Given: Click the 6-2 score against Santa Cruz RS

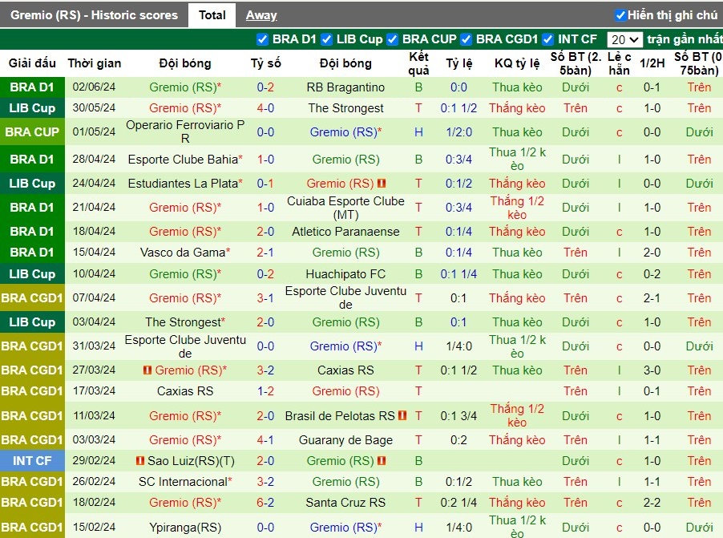Looking at the screenshot, I should [265, 503].
